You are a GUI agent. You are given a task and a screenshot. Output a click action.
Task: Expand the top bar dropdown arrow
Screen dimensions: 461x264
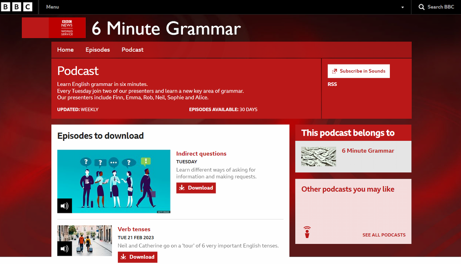click(x=402, y=7)
